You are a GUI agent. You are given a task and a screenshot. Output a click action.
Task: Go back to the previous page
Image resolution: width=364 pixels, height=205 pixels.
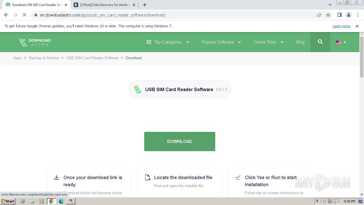tap(6, 15)
